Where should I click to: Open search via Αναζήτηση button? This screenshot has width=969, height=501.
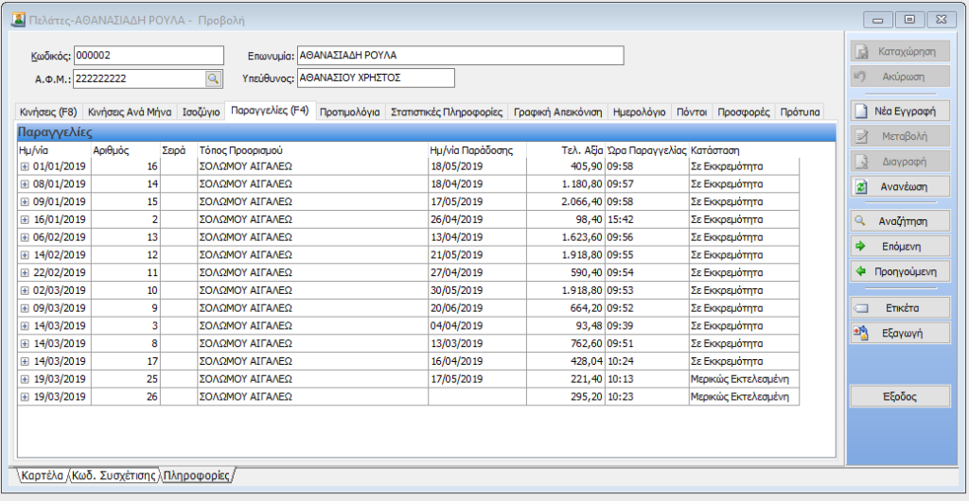tap(900, 221)
